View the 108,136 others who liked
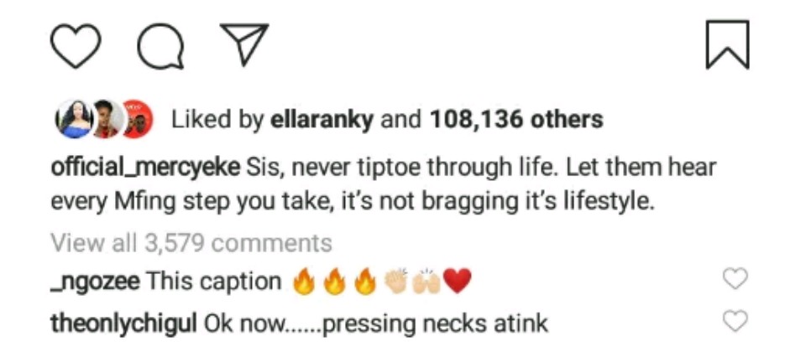This screenshot has width=806, height=352. [x=516, y=121]
